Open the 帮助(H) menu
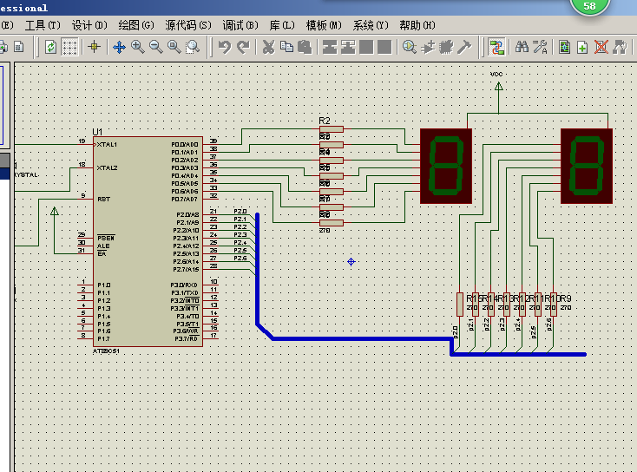This screenshot has width=637, height=472. tap(417, 25)
